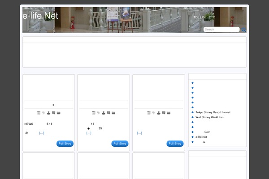Viewport: 269px width, 179px height.
Task: Open the Tokyo Disney Resort Fannet sidebar link
Action: pyautogui.click(x=213, y=112)
